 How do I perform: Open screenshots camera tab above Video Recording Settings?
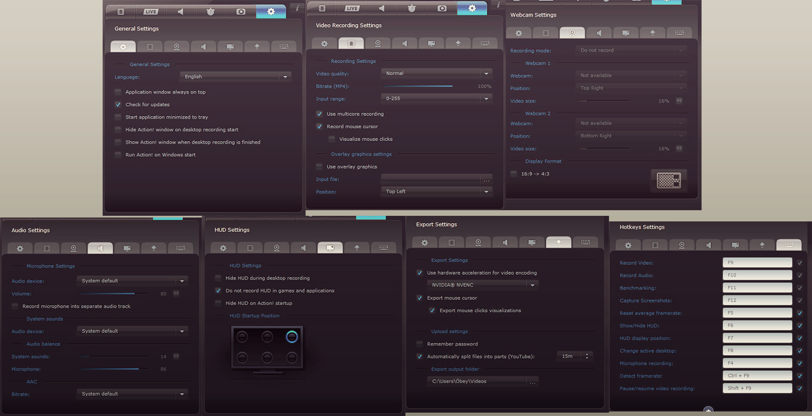click(x=442, y=8)
